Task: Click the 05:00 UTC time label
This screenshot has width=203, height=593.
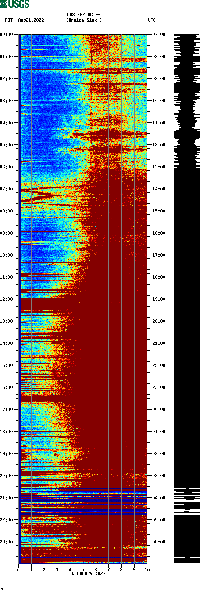Action: pos(159,520)
